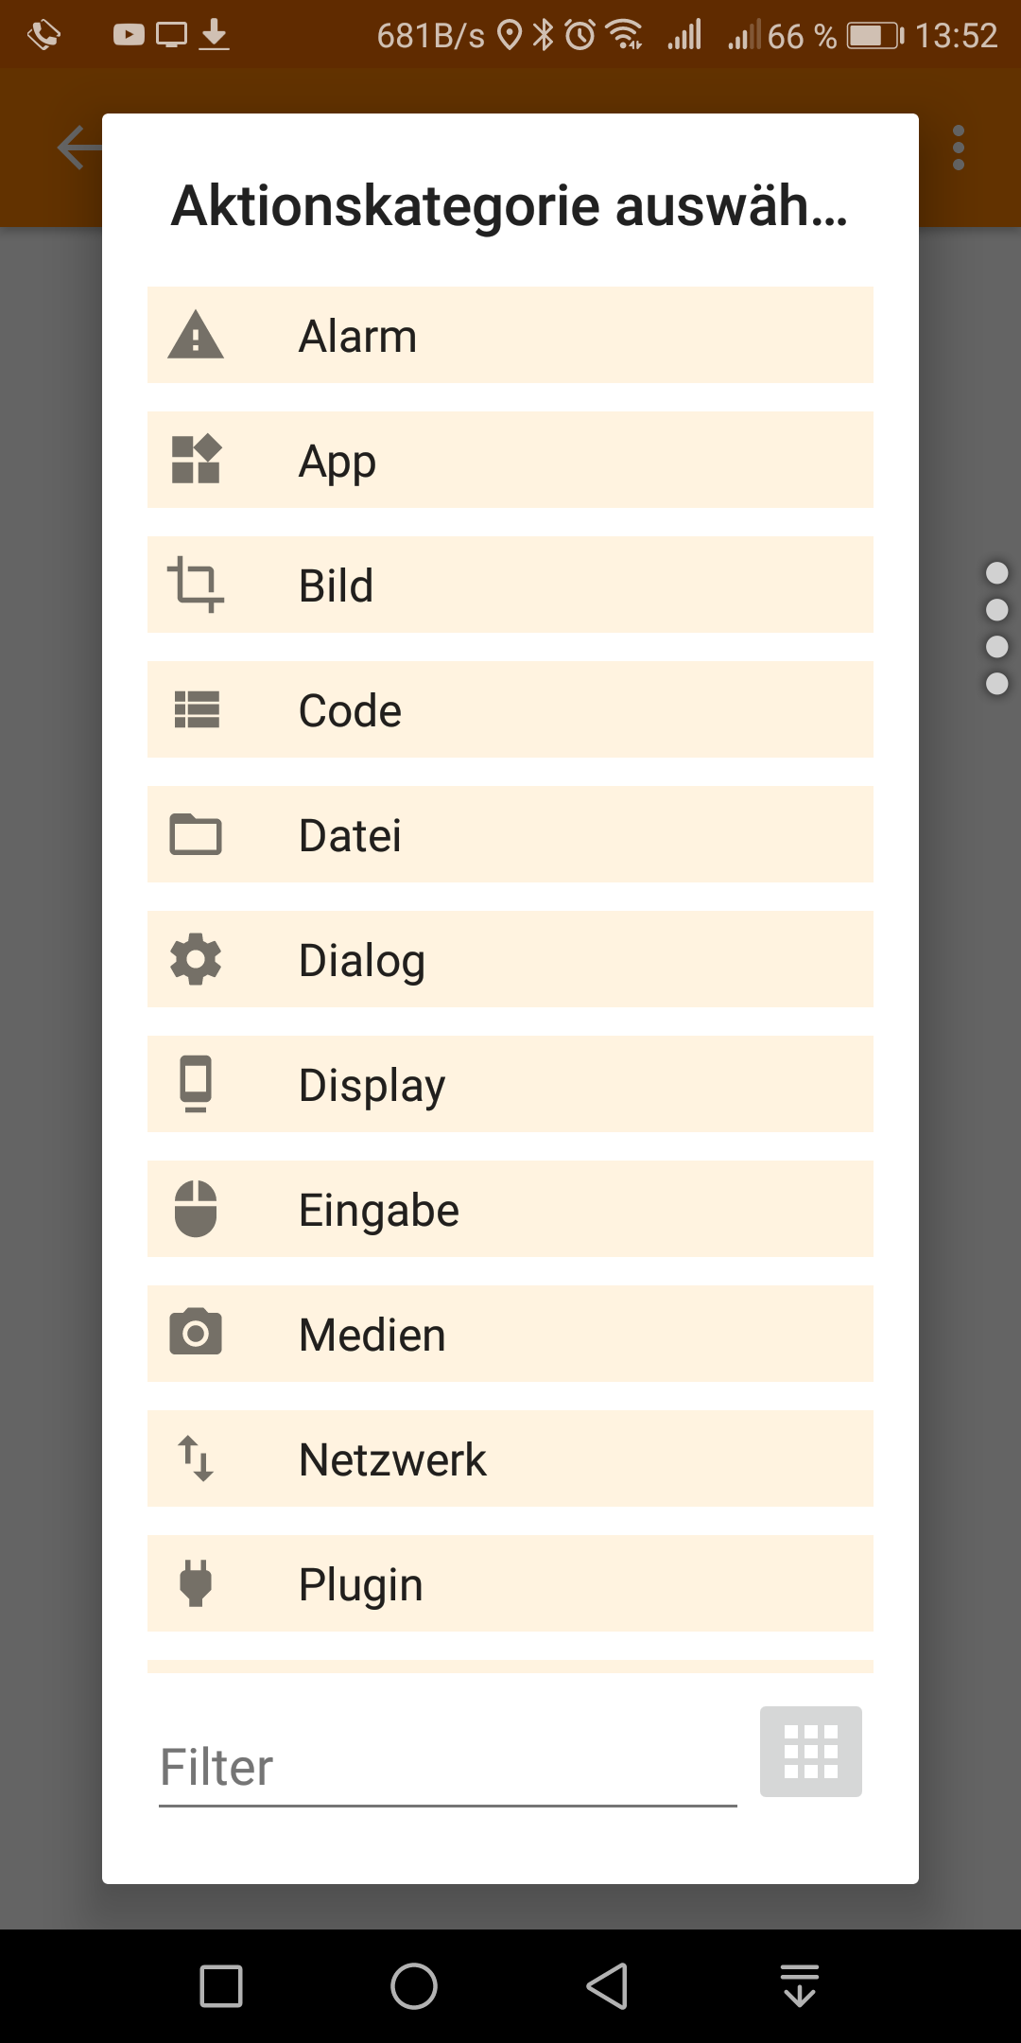Tap the App widgets icon
Viewport: 1021px width, 2043px height.
point(196,460)
